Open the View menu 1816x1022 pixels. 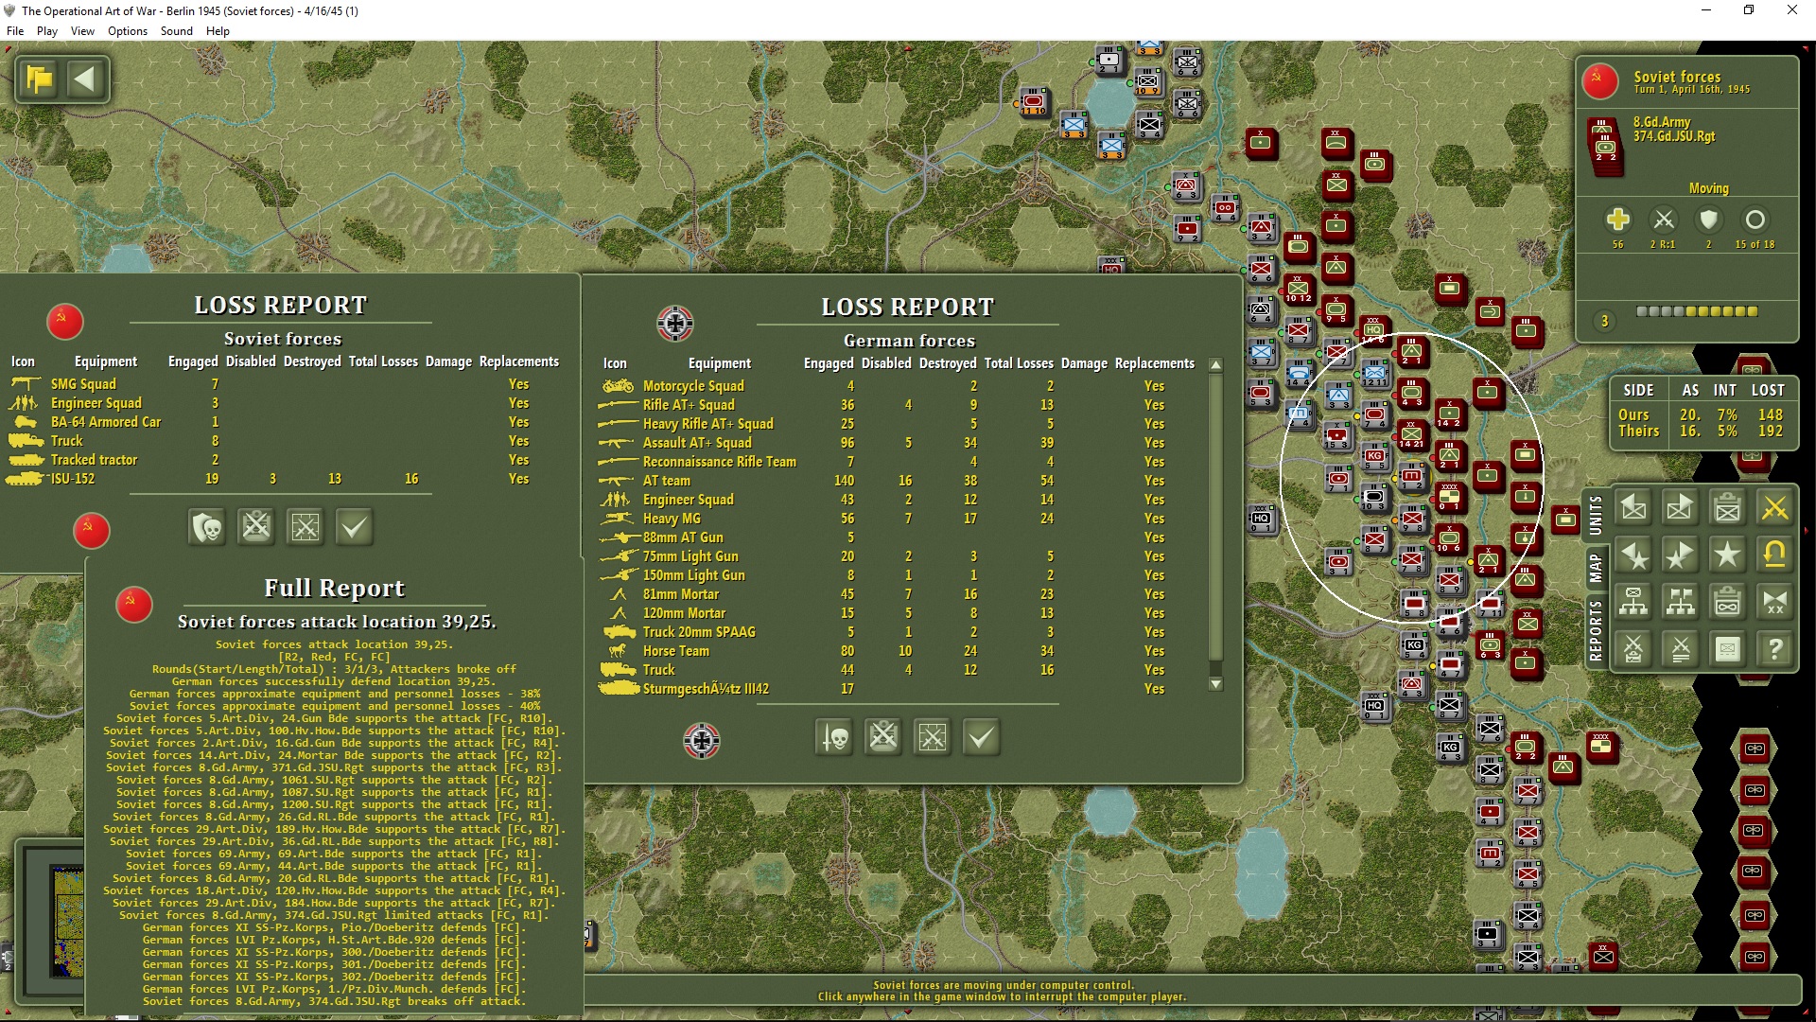point(82,31)
